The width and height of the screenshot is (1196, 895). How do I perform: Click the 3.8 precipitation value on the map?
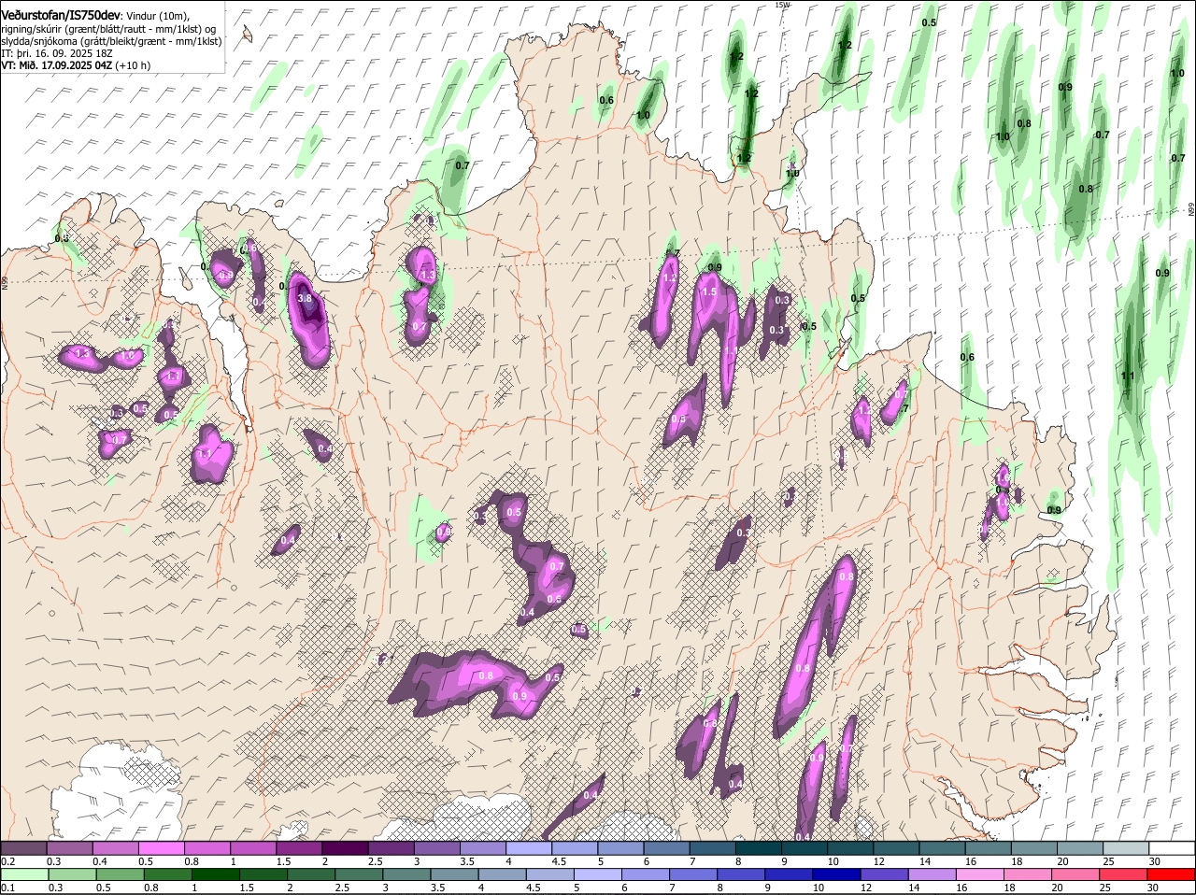point(305,298)
